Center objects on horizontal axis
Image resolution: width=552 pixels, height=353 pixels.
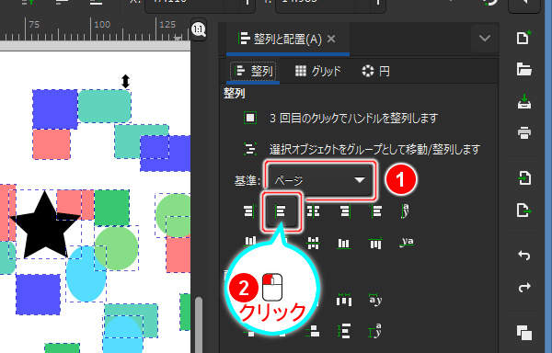click(x=313, y=243)
